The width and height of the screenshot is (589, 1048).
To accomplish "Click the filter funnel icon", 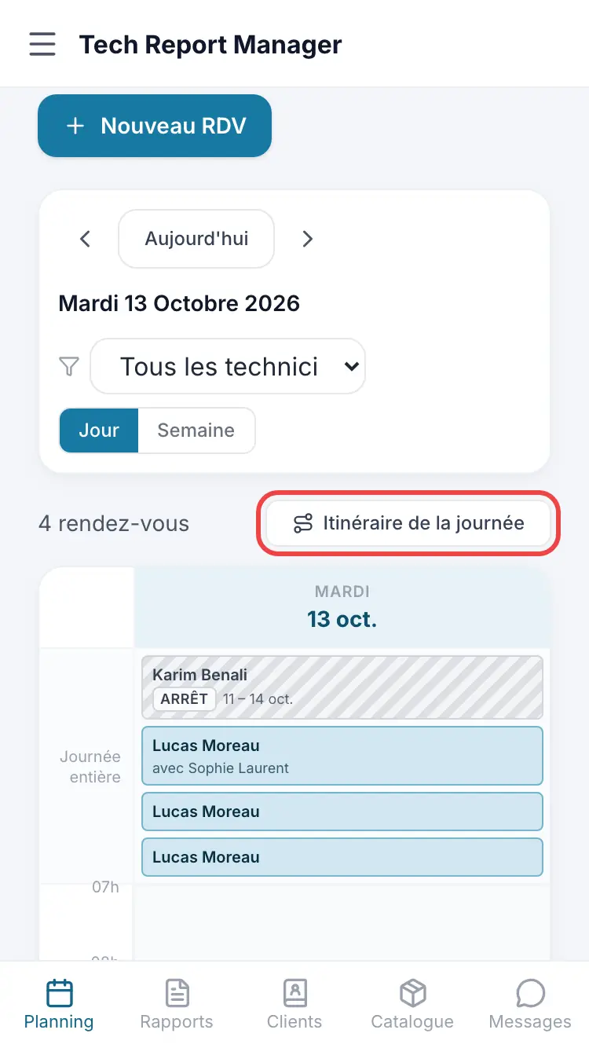I will point(70,366).
